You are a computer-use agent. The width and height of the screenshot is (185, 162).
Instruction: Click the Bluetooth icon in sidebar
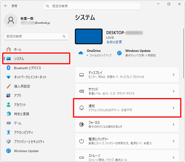pyautogui.click(x=9, y=68)
